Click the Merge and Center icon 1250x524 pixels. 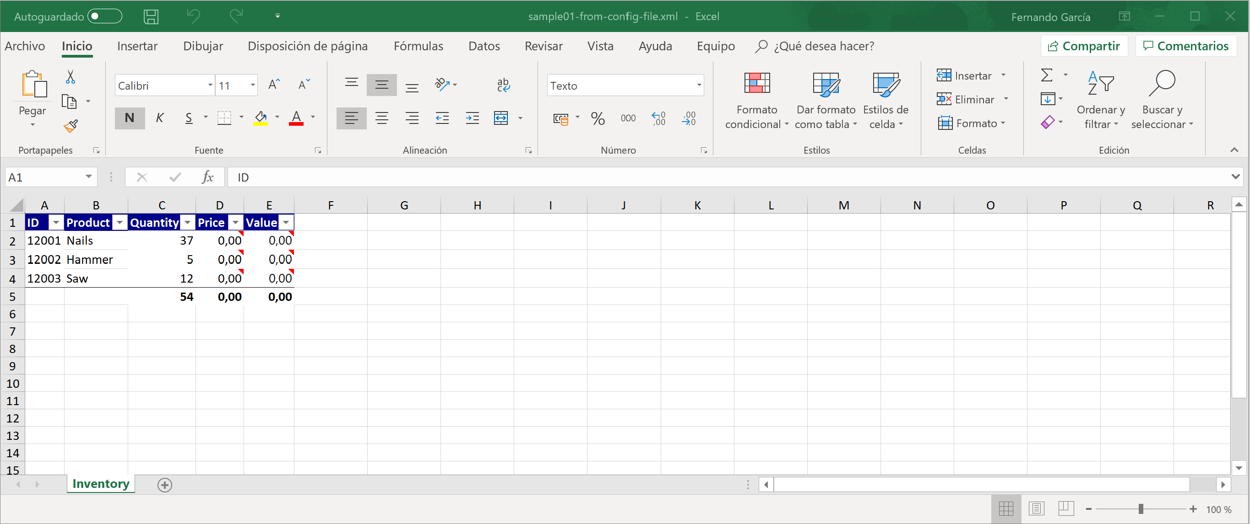coord(501,118)
